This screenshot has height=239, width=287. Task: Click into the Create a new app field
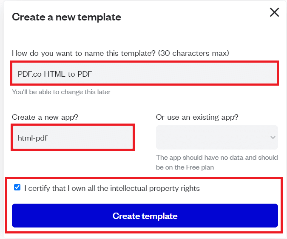[x=73, y=137]
